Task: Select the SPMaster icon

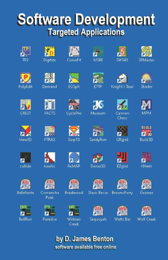Action: click(146, 51)
